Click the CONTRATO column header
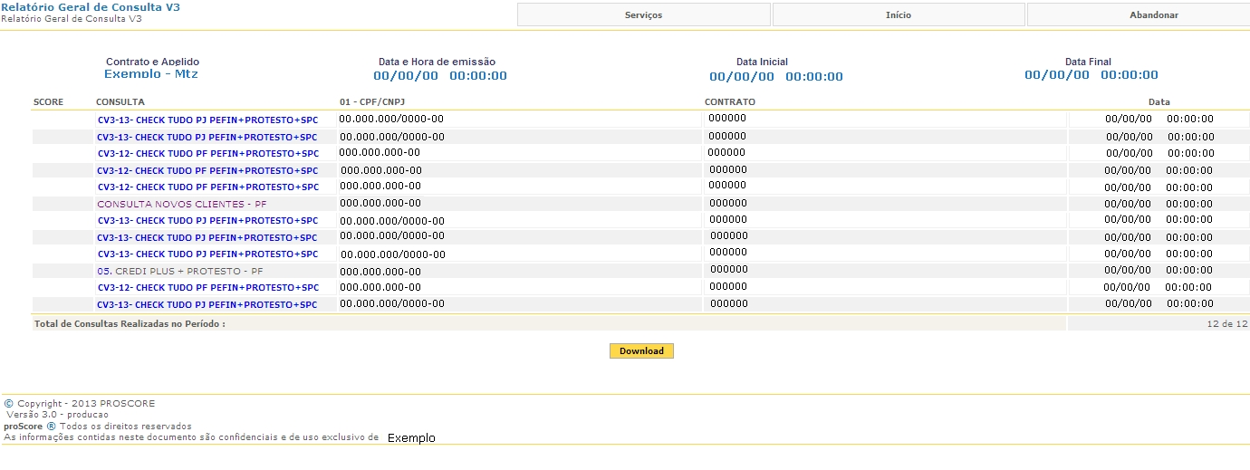Image resolution: width=1250 pixels, height=470 pixels. coord(730,102)
